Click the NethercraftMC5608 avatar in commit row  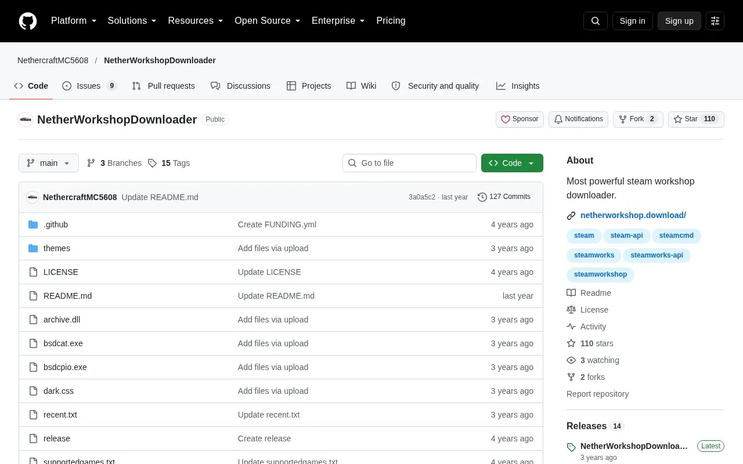[33, 197]
